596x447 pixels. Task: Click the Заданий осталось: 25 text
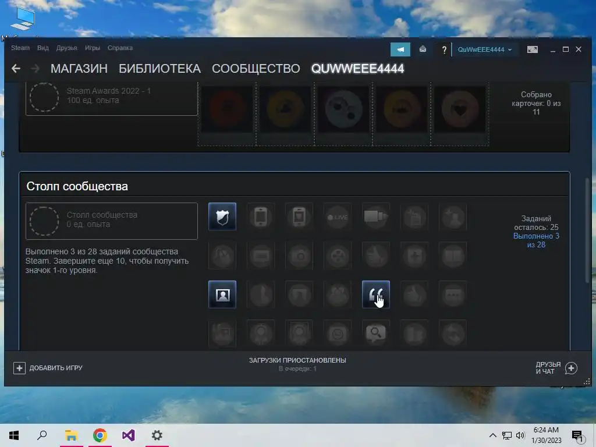point(536,223)
